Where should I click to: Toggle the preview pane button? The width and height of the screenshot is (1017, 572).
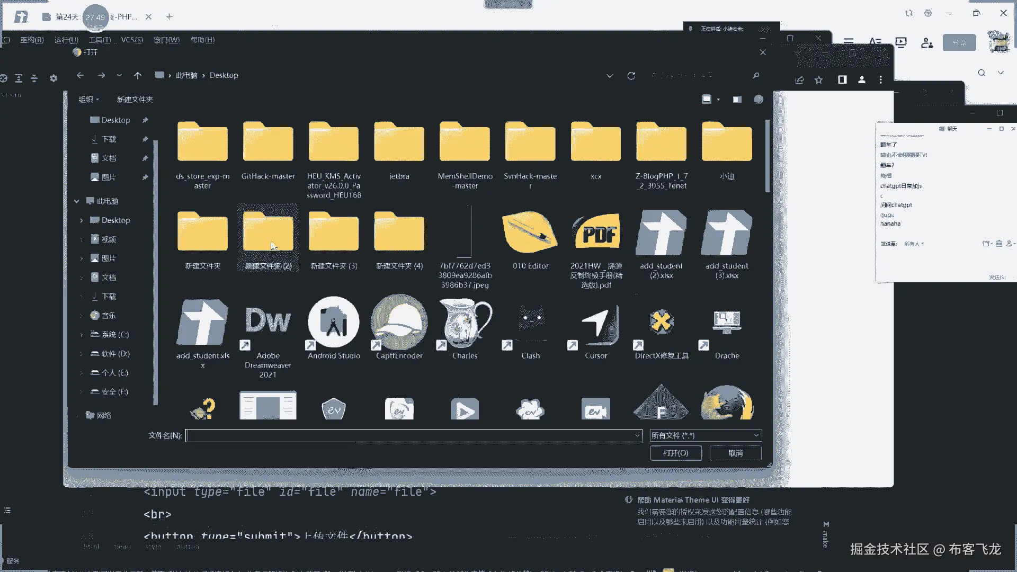coord(737,100)
